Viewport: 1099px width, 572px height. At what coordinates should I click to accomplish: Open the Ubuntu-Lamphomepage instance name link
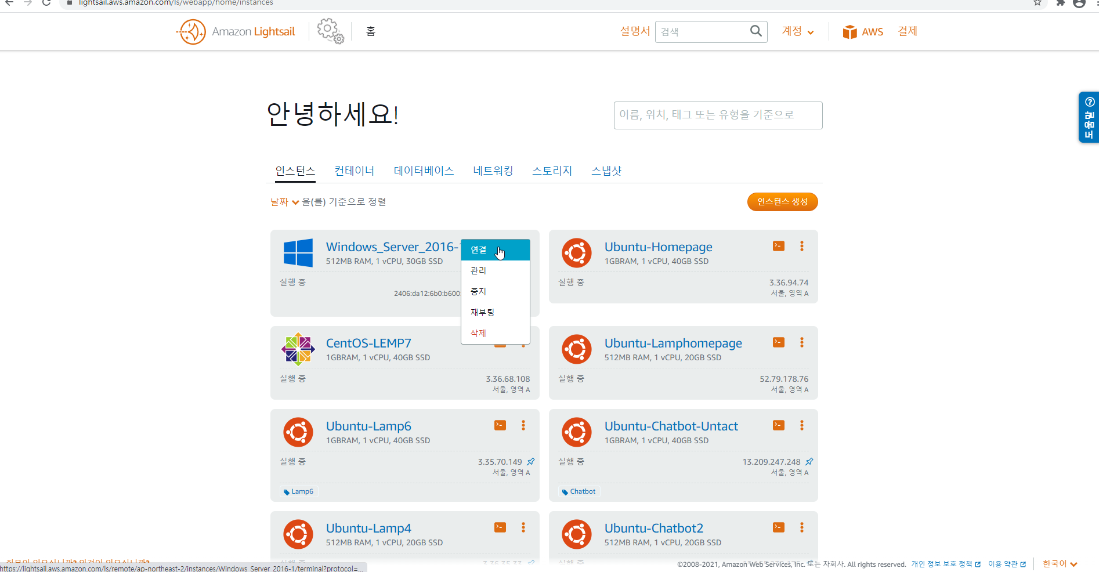(673, 343)
